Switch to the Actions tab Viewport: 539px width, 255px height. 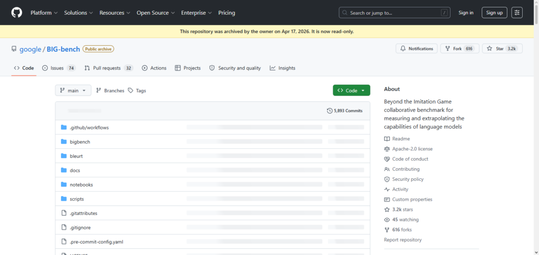pyautogui.click(x=154, y=68)
